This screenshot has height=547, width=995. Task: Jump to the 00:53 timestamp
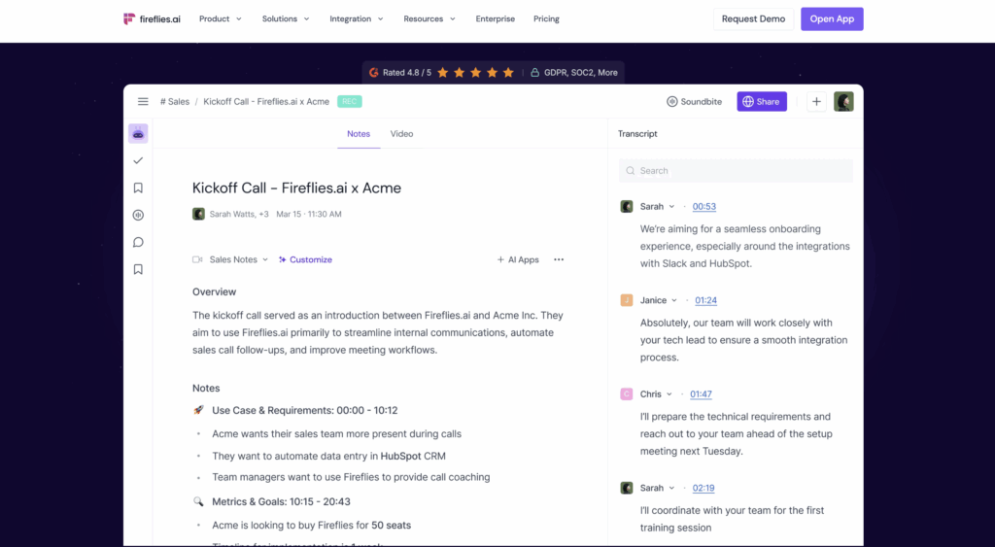click(703, 206)
